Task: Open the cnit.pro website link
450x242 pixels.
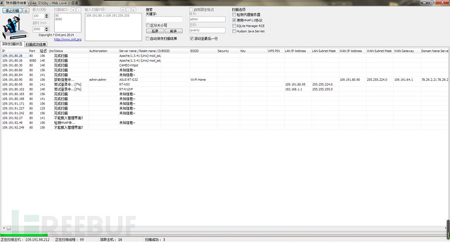Action: [68, 39]
